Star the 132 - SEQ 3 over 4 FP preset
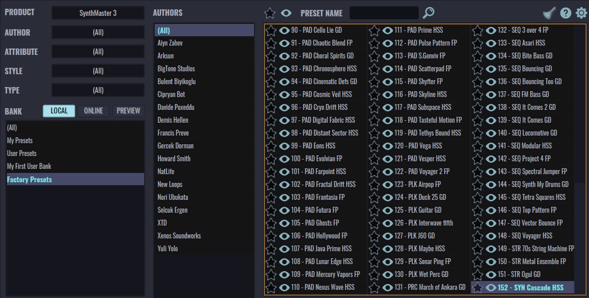This screenshot has width=589, height=298. (x=478, y=30)
